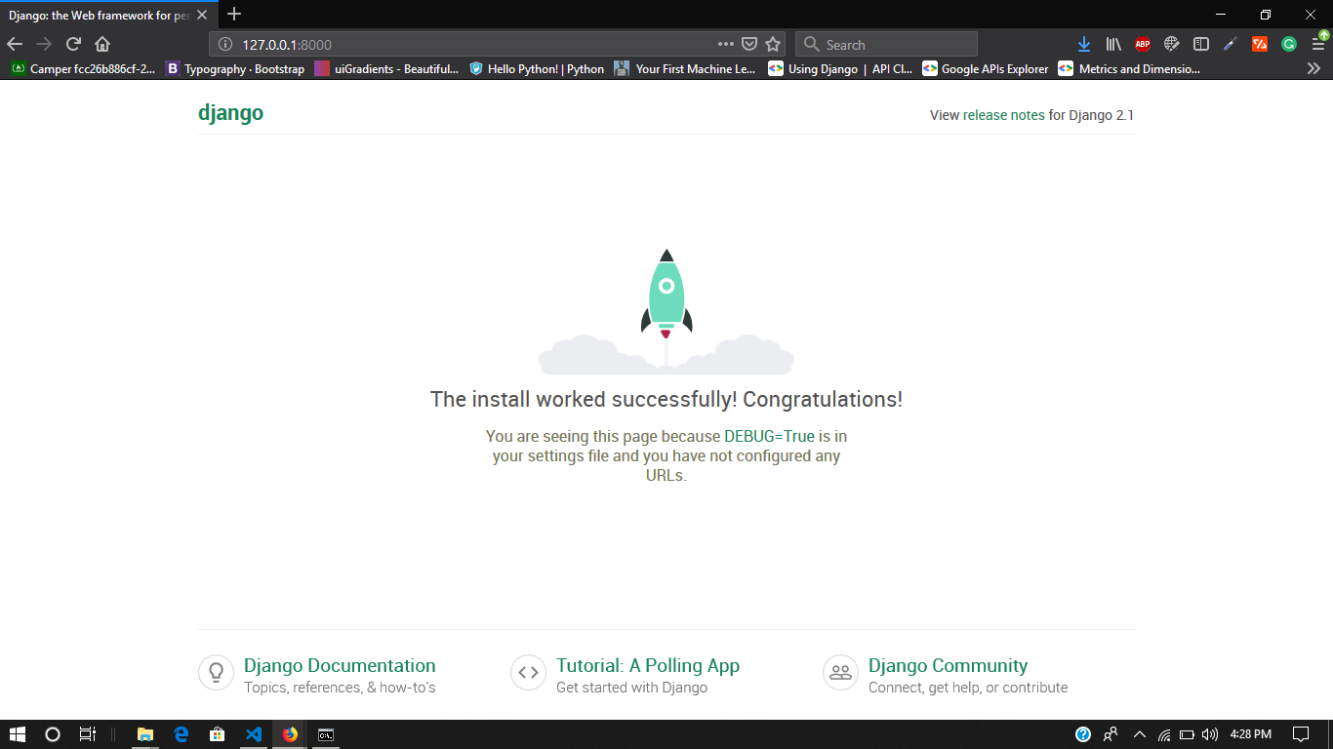The width and height of the screenshot is (1333, 749).
Task: Open the globe with pencil extension
Action: pyautogui.click(x=1172, y=44)
